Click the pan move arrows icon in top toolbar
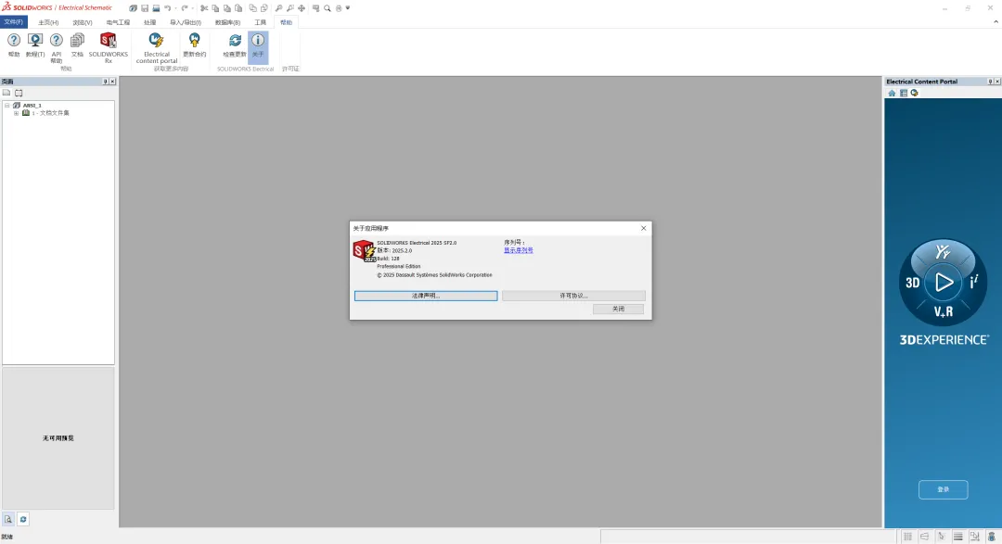Image resolution: width=1002 pixels, height=544 pixels. [x=302, y=8]
